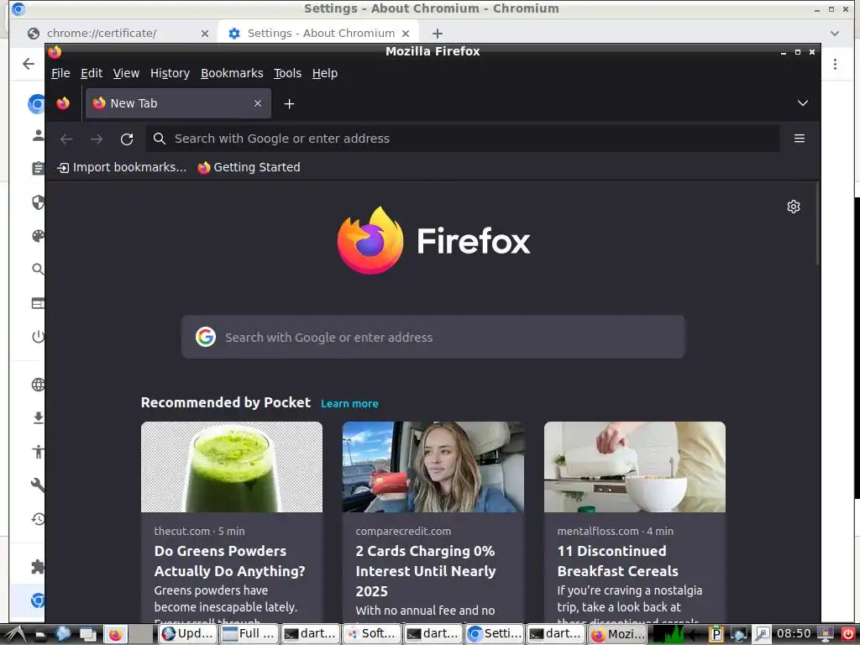This screenshot has height=645, width=860.
Task: Open the Tools menu
Action: pyautogui.click(x=287, y=73)
